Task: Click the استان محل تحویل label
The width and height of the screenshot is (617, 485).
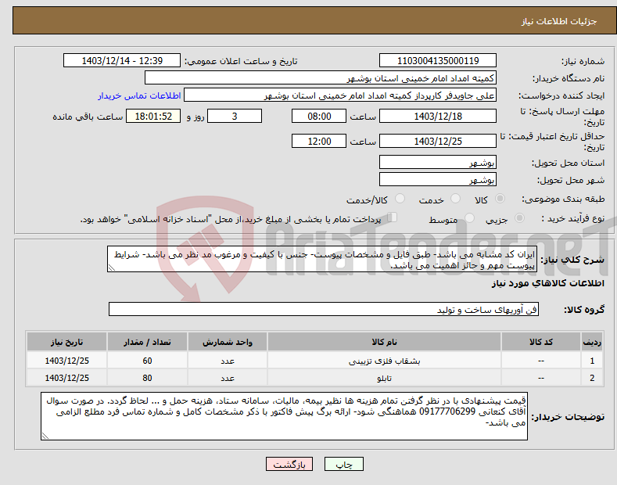Action: click(569, 163)
